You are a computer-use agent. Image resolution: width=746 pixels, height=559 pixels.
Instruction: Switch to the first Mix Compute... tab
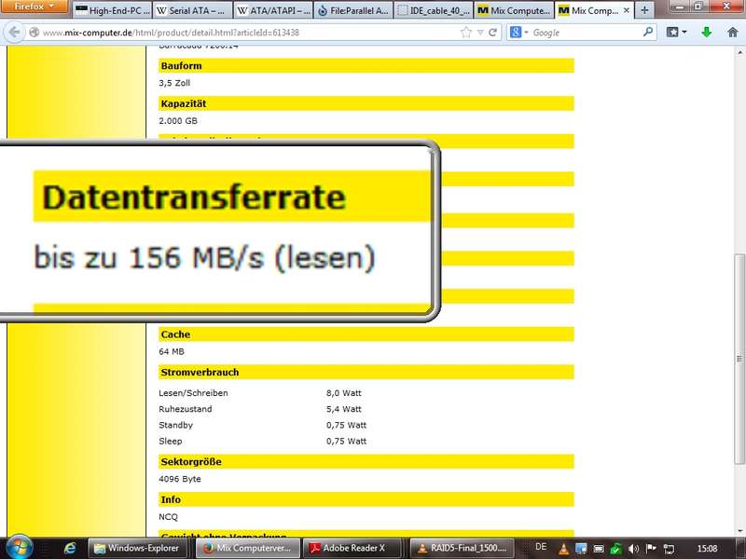pyautogui.click(x=515, y=10)
